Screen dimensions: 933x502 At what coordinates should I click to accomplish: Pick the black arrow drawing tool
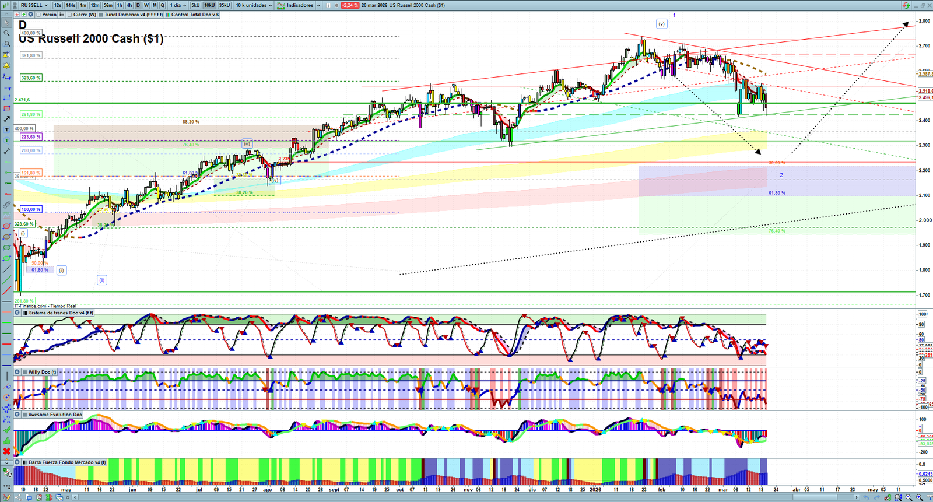point(6,119)
